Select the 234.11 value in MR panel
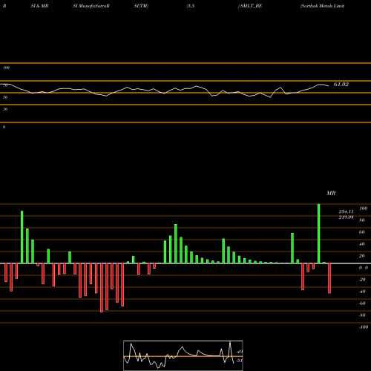Image resolution: width=371 pixels, height=371 pixels. tap(346, 211)
